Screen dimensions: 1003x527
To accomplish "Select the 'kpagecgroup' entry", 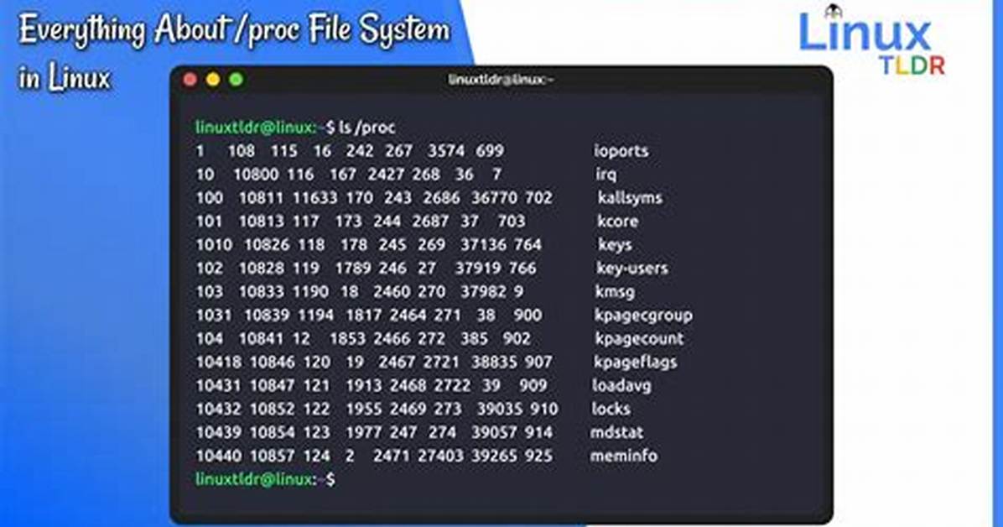I will click(643, 315).
